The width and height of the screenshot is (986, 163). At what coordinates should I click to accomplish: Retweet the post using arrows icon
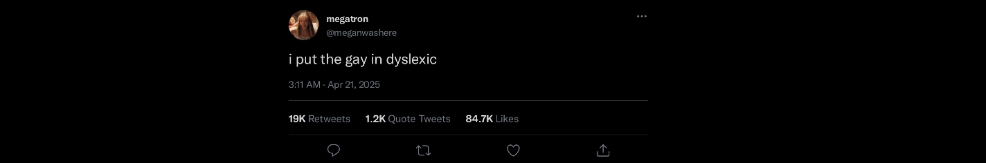tap(424, 150)
